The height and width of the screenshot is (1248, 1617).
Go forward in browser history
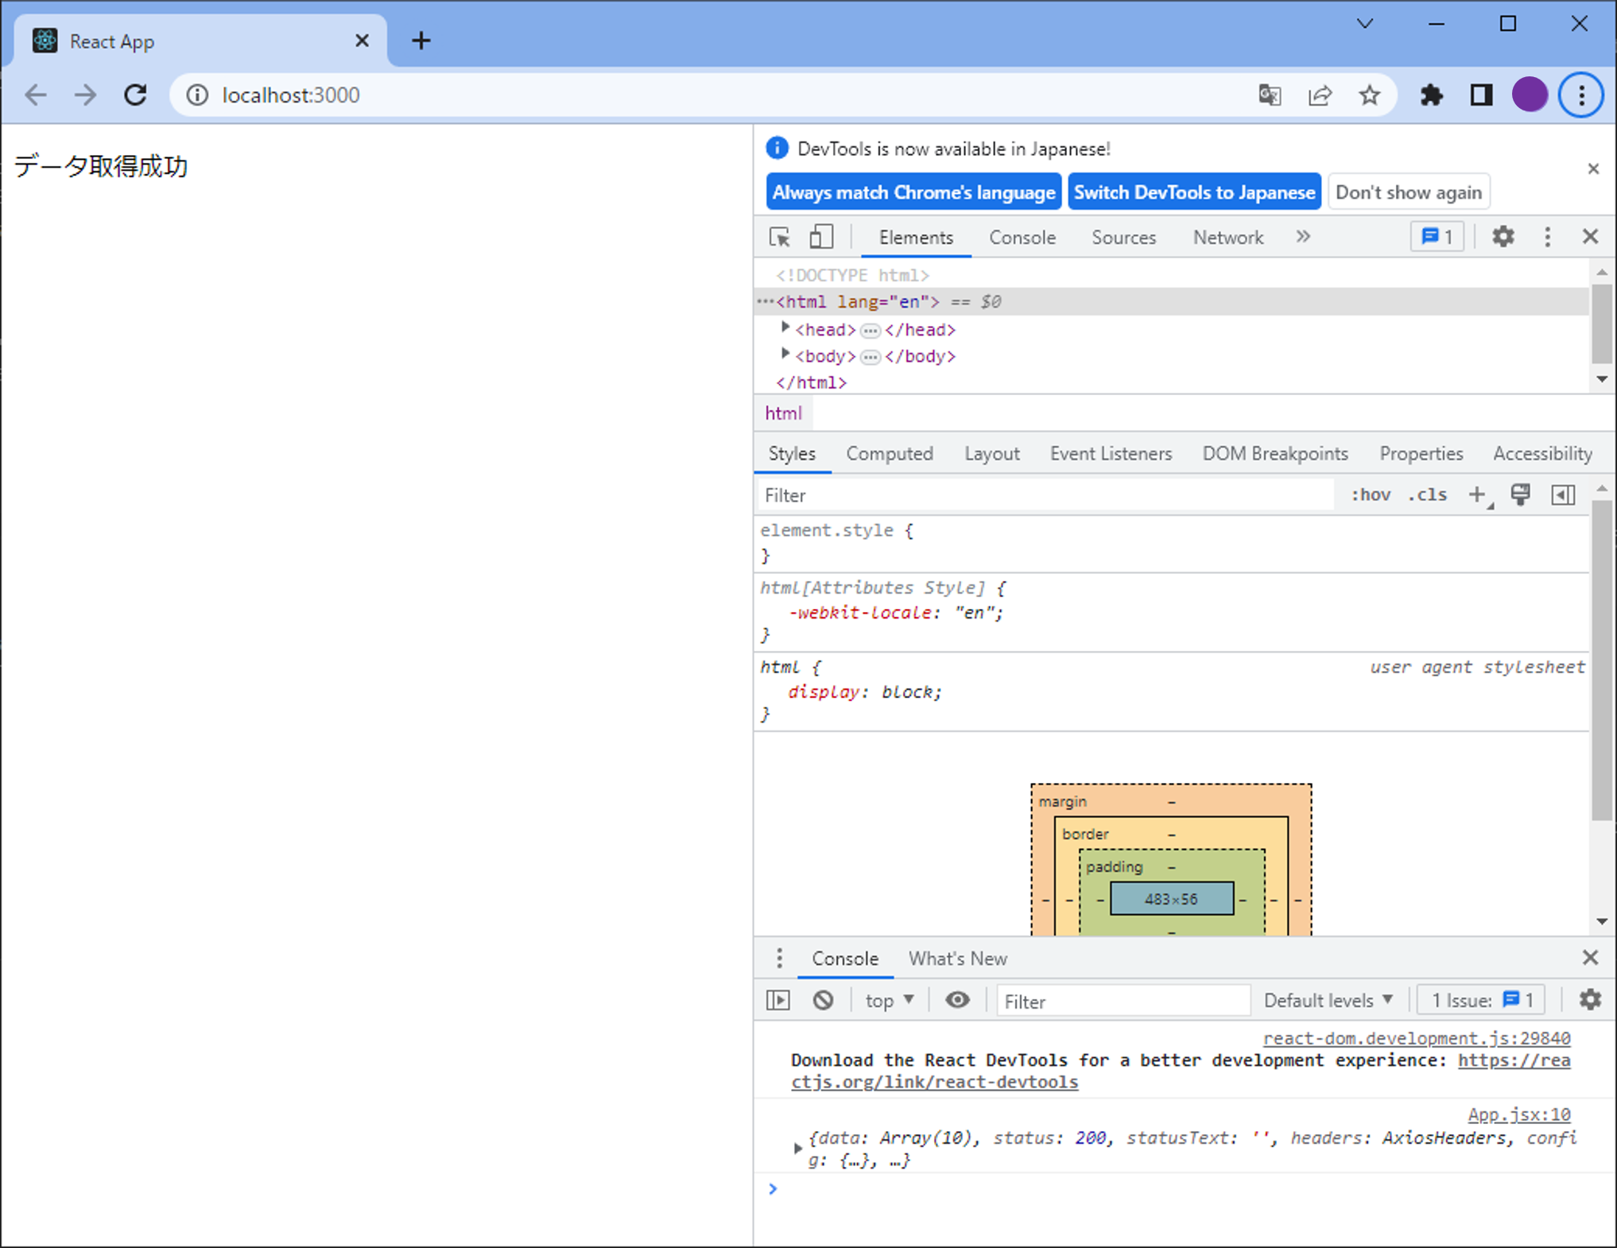click(x=85, y=95)
